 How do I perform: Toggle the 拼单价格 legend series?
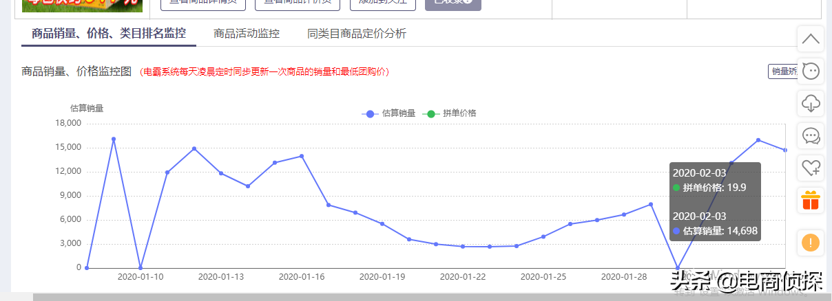coord(449,113)
